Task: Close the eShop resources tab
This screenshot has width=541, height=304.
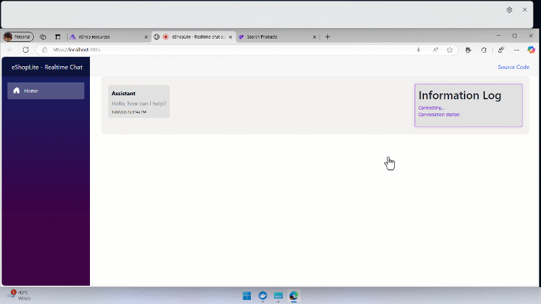Action: tap(146, 37)
